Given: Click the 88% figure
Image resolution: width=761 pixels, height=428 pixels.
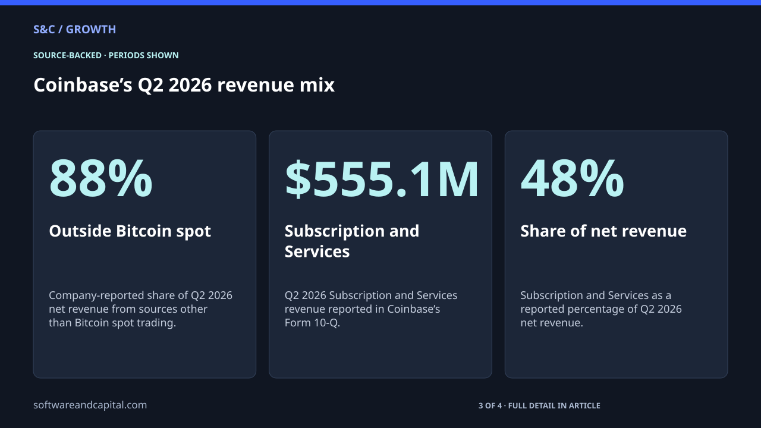Looking at the screenshot, I should (x=100, y=178).
